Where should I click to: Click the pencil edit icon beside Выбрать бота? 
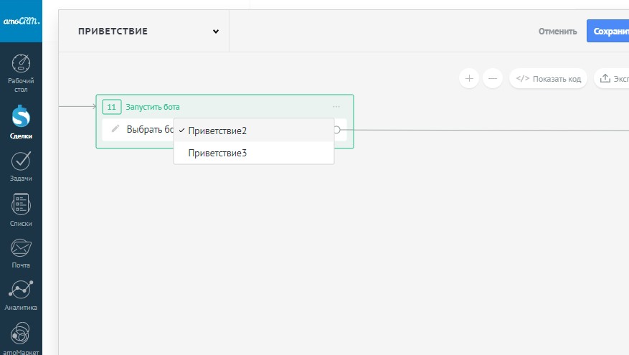115,129
